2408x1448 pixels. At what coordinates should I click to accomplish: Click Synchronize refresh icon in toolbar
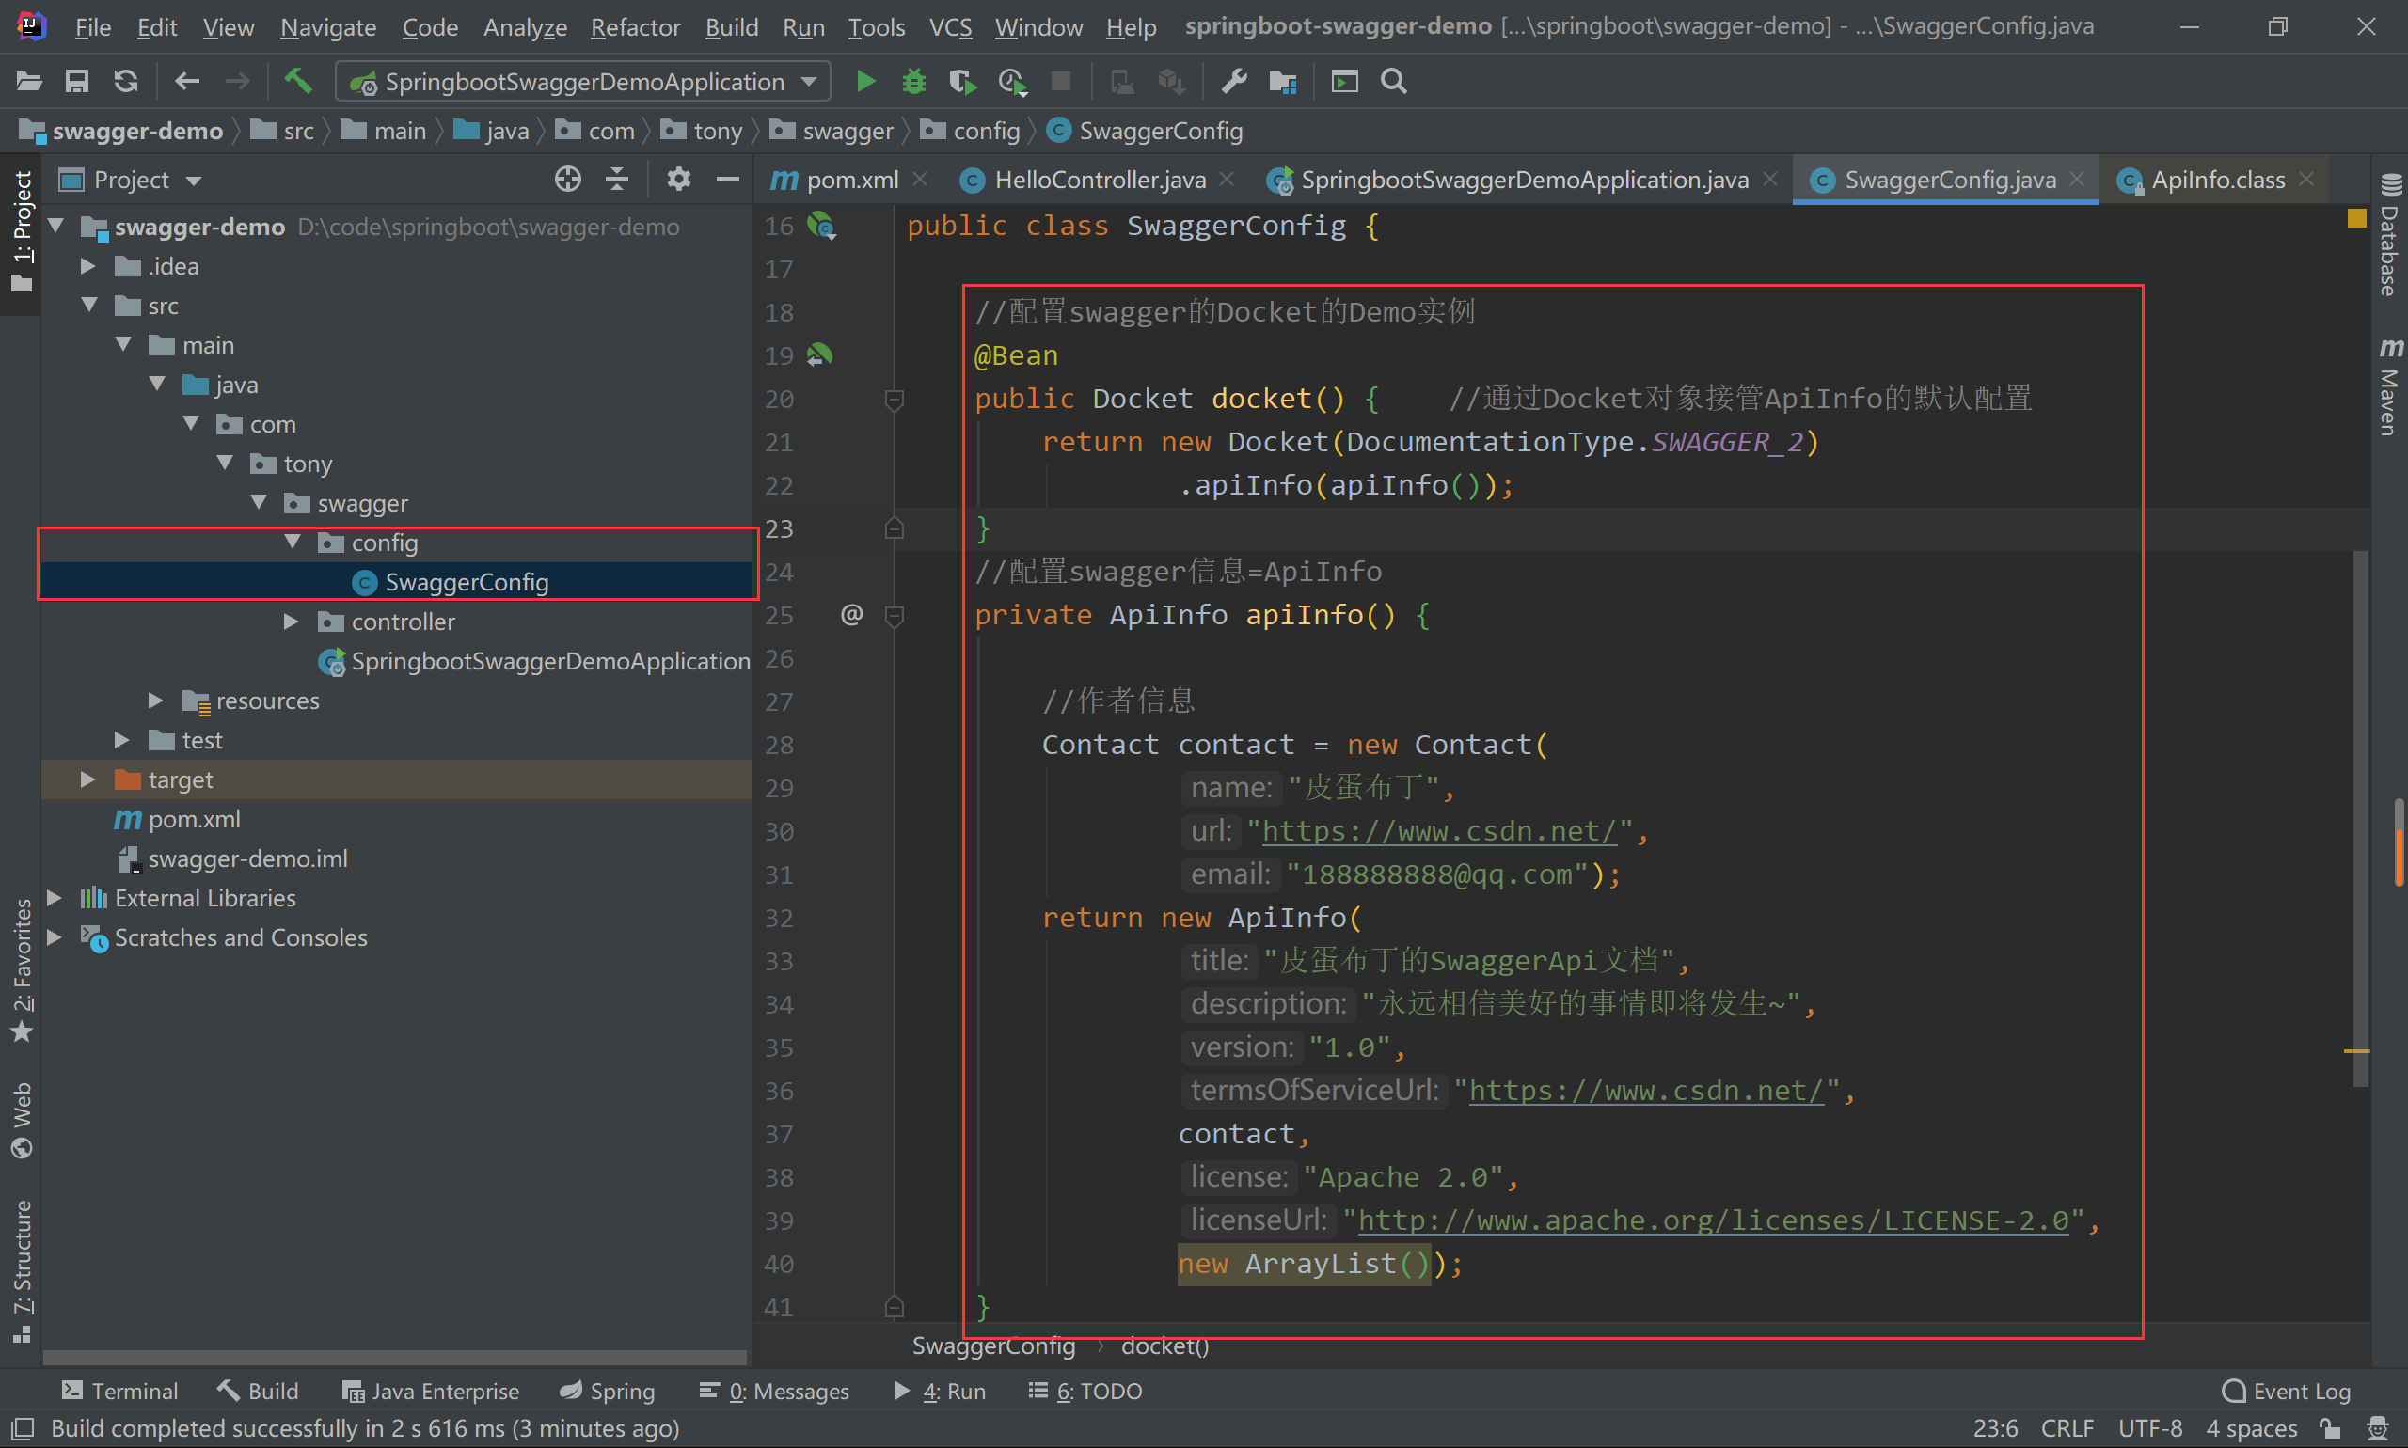point(126,81)
